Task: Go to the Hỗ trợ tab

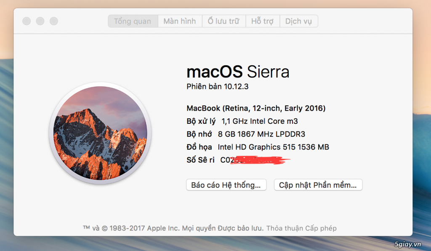Action: click(263, 21)
